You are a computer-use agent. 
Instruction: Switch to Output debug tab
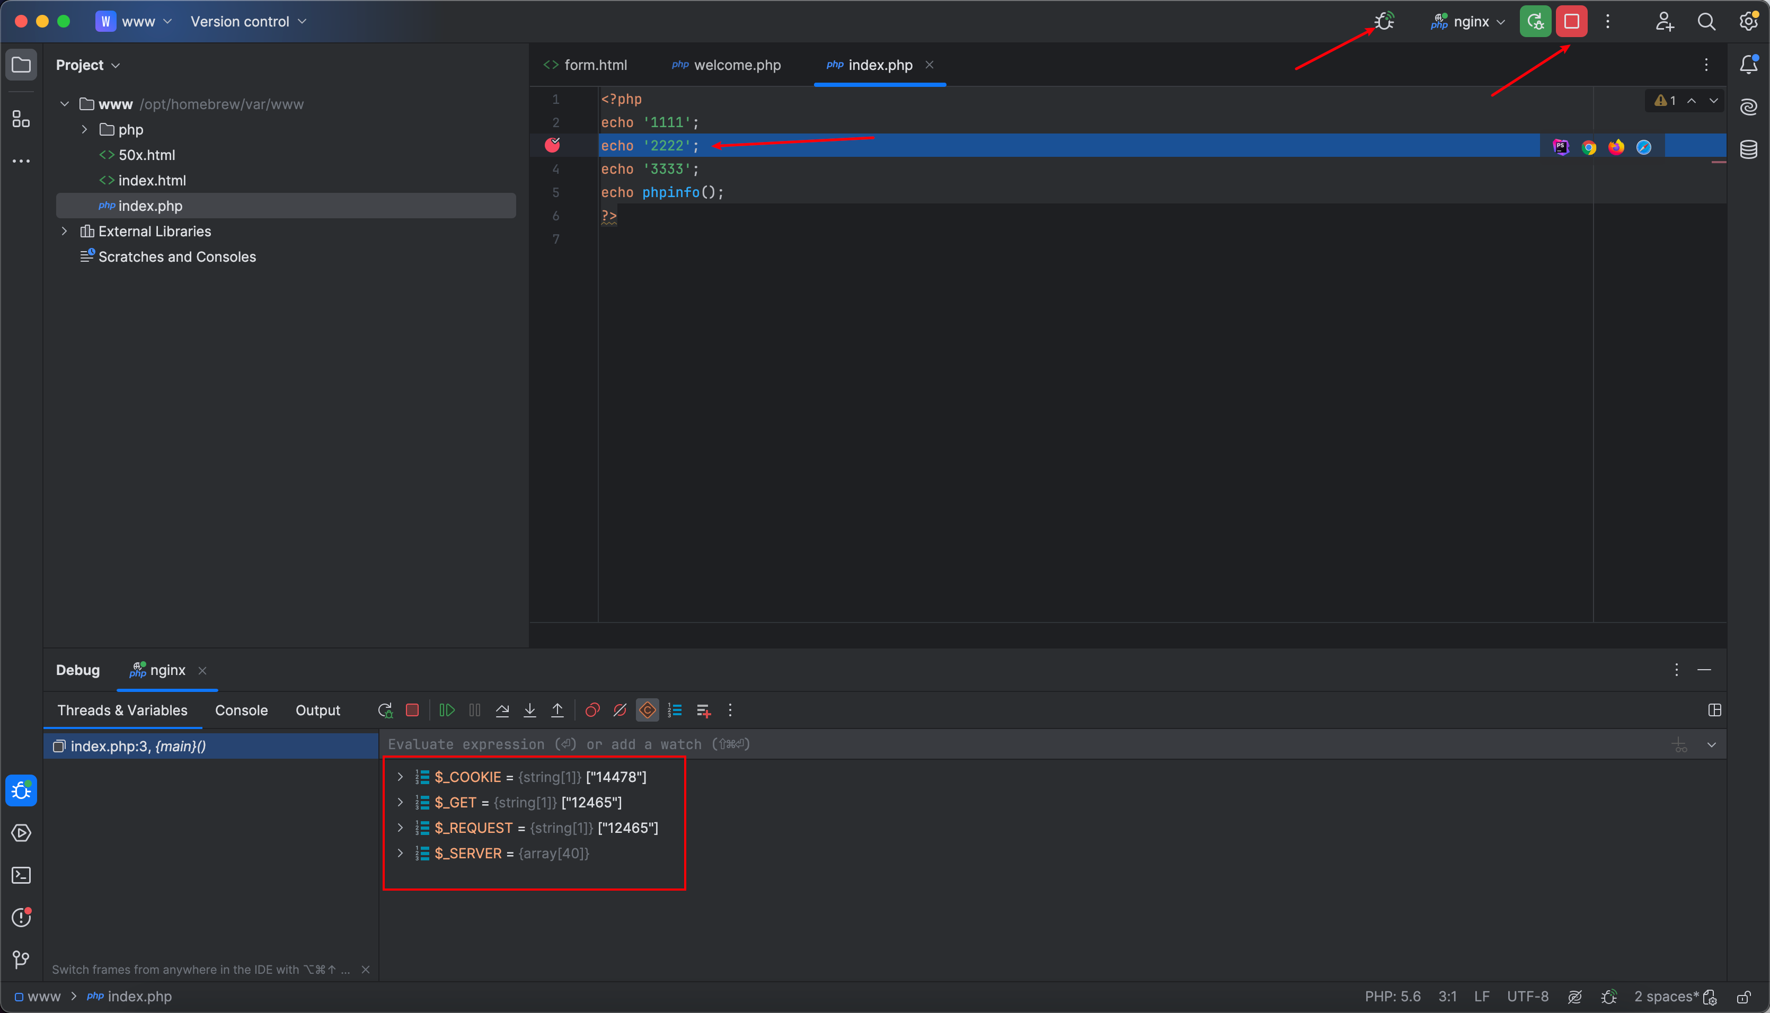point(318,710)
